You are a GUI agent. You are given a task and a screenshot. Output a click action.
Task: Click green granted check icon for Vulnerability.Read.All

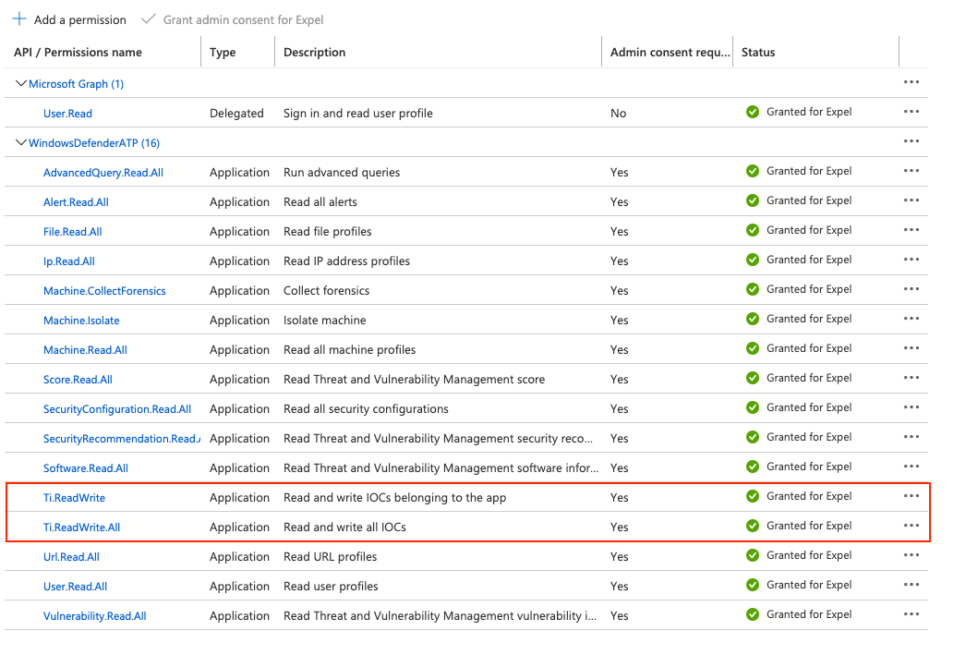coord(753,614)
